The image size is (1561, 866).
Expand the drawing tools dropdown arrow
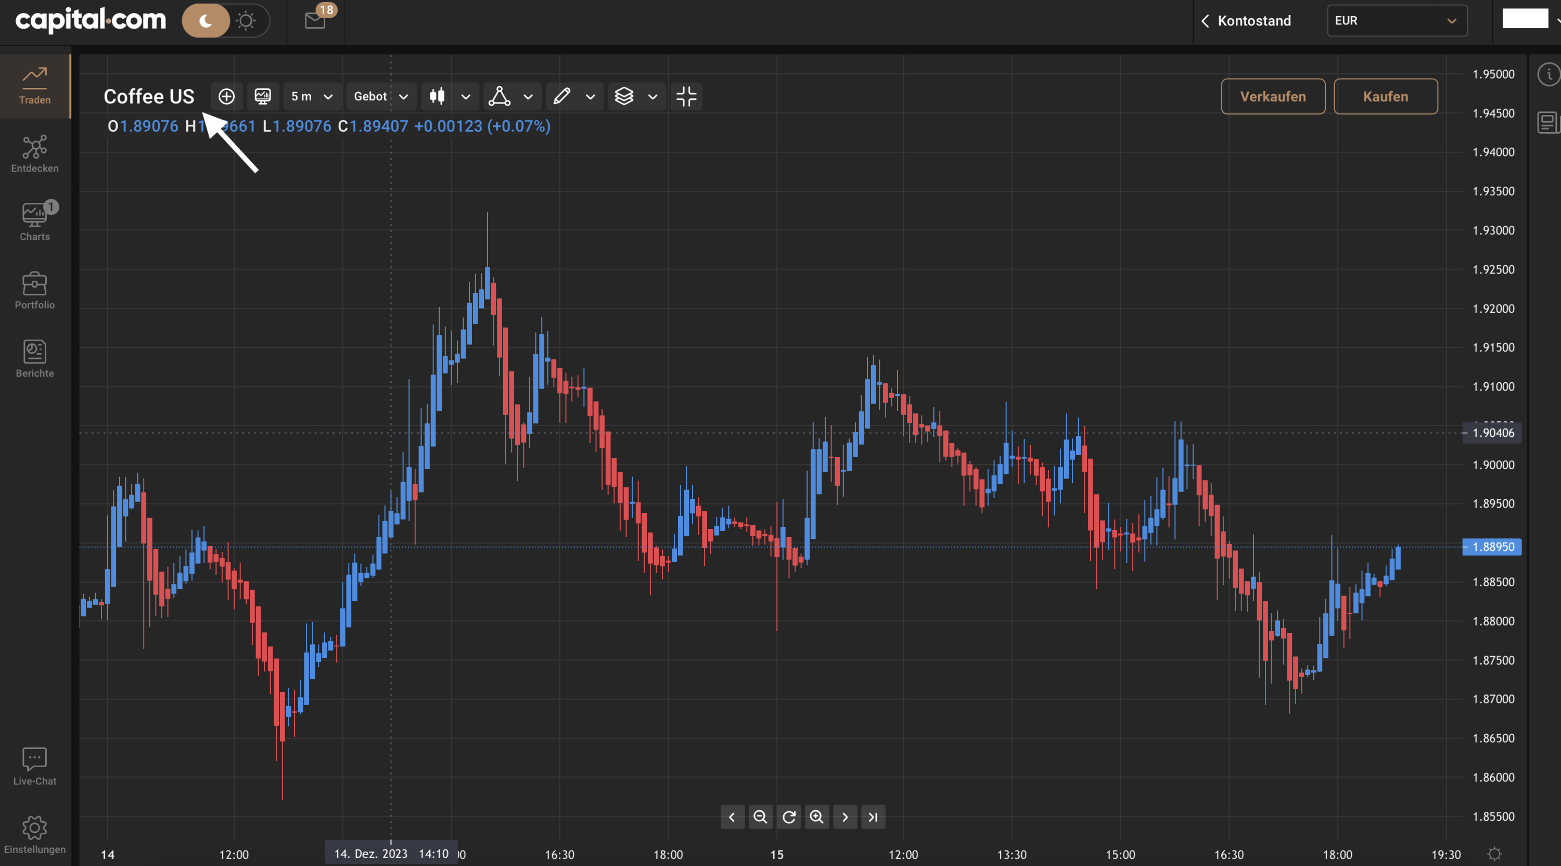(x=590, y=97)
